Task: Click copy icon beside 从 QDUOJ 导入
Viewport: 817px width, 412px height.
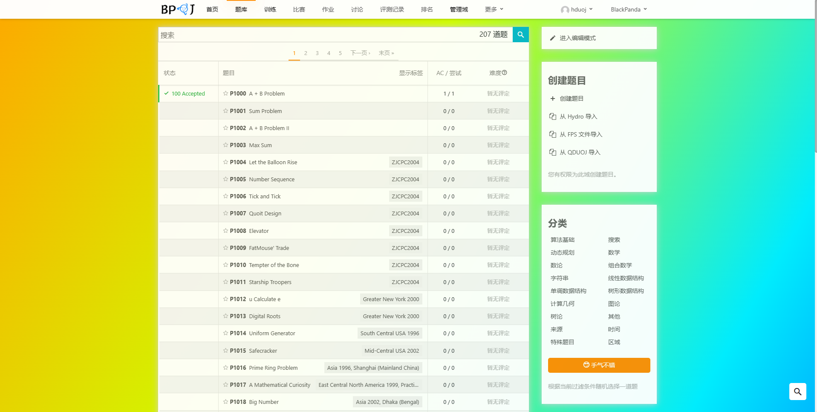Action: (553, 152)
